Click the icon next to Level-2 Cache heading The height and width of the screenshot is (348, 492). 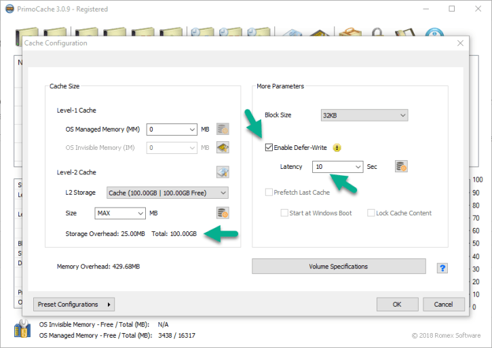[222, 172]
